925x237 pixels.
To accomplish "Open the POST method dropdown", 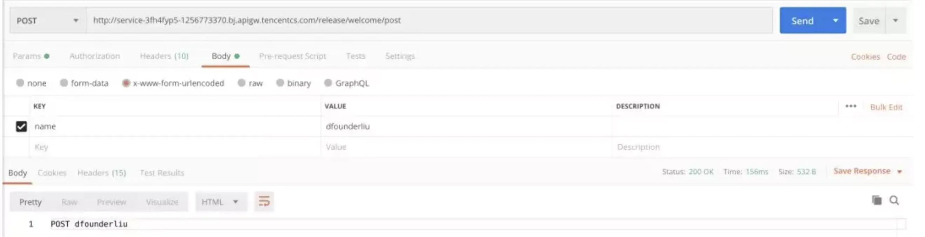I will tap(47, 21).
